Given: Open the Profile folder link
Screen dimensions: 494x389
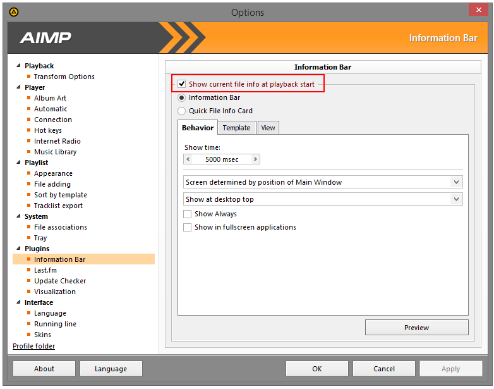Looking at the screenshot, I should point(33,346).
